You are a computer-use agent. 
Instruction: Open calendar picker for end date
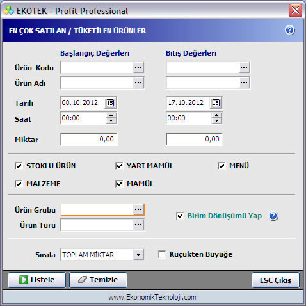pyautogui.click(x=216, y=103)
